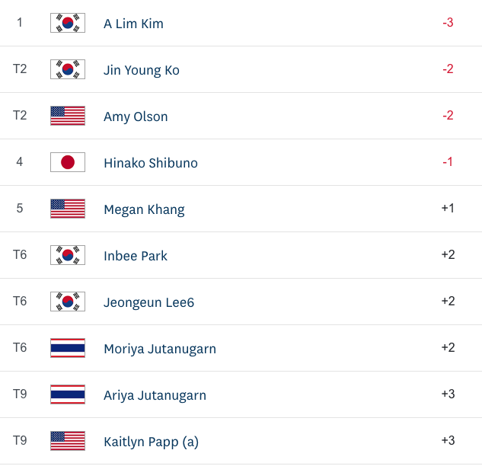This screenshot has width=482, height=466.
Task: Open Hinako Shibuno player page
Action: coord(151,163)
